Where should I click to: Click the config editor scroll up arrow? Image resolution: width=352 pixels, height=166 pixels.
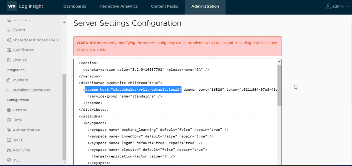pos(279,62)
